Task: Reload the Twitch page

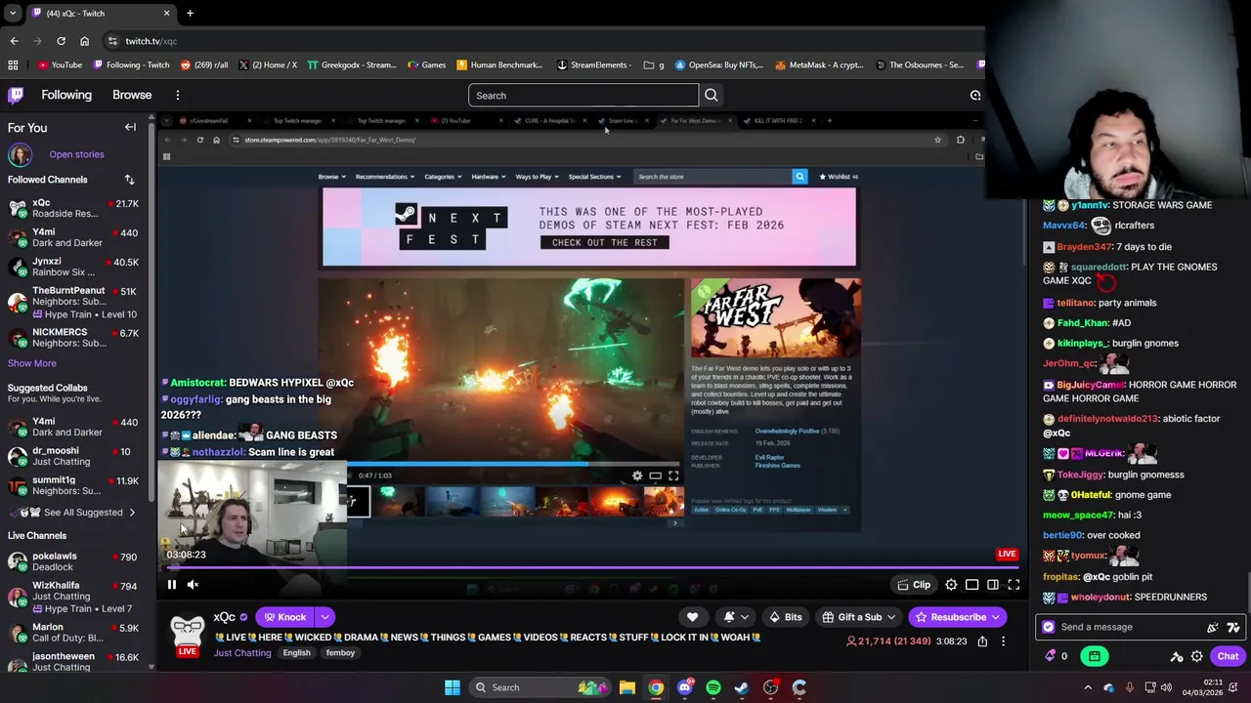Action: [x=61, y=41]
